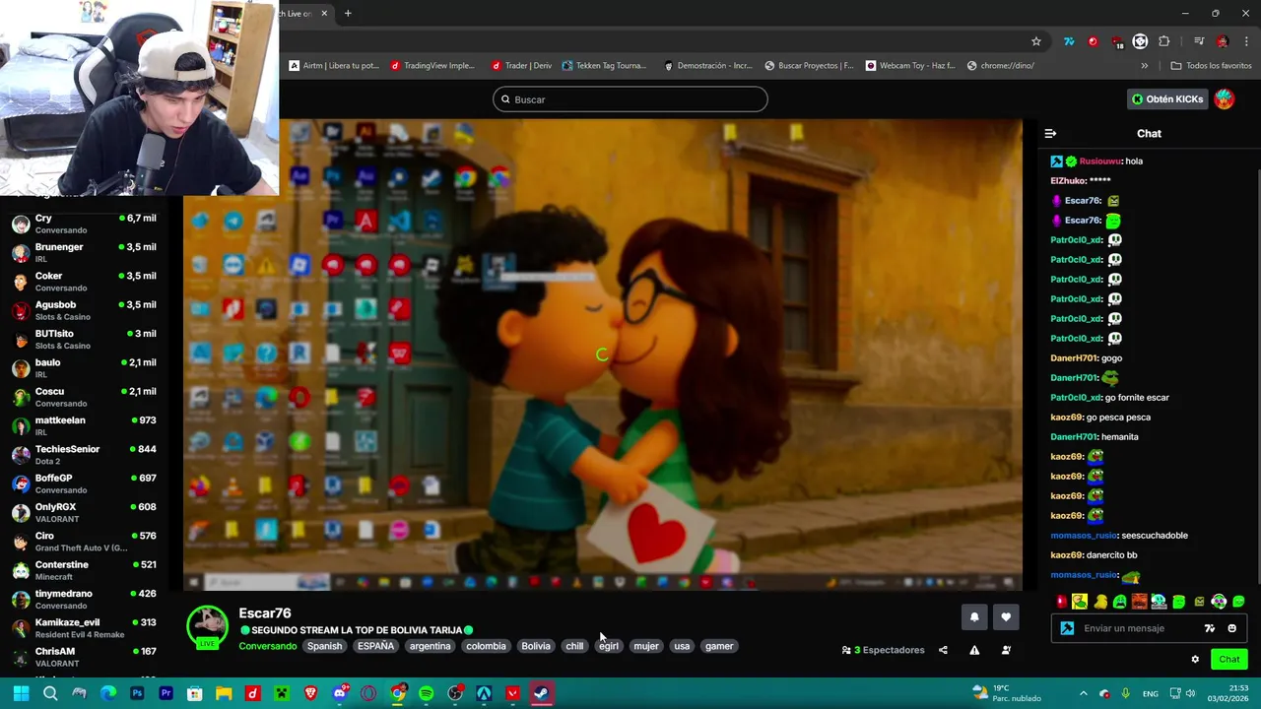The width and height of the screenshot is (1261, 709).
Task: Open Coker channel in sidebar
Action: tap(84, 282)
